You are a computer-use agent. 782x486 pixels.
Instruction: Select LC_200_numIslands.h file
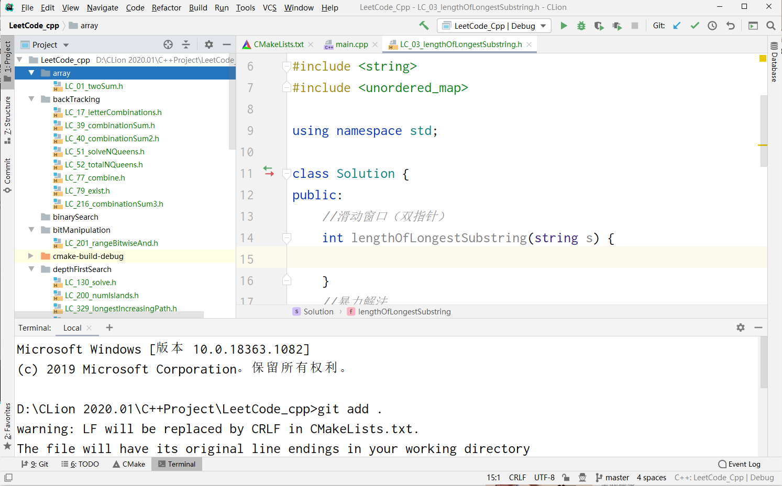(x=102, y=295)
